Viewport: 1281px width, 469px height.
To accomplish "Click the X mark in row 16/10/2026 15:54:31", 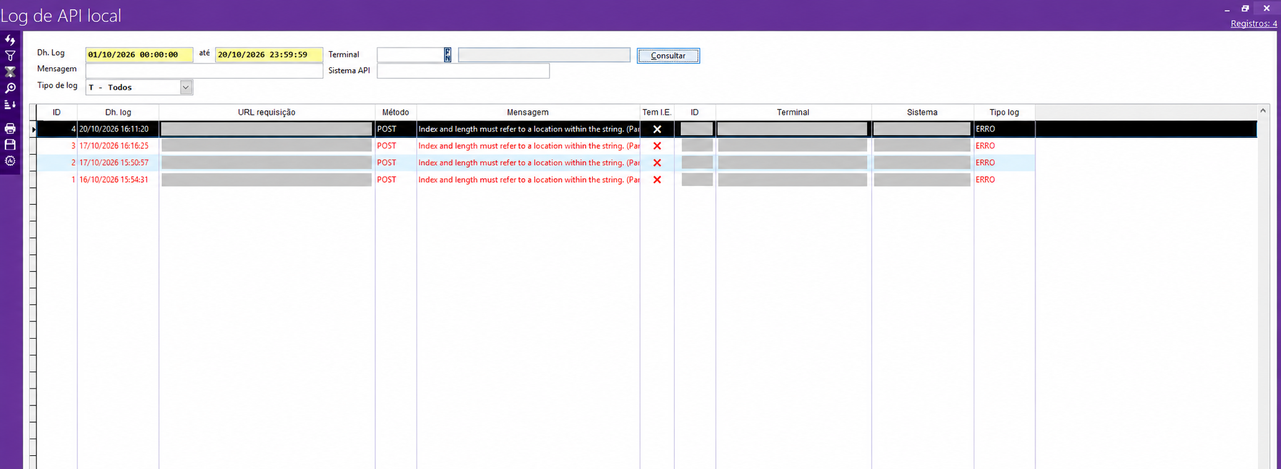I will pyautogui.click(x=657, y=180).
